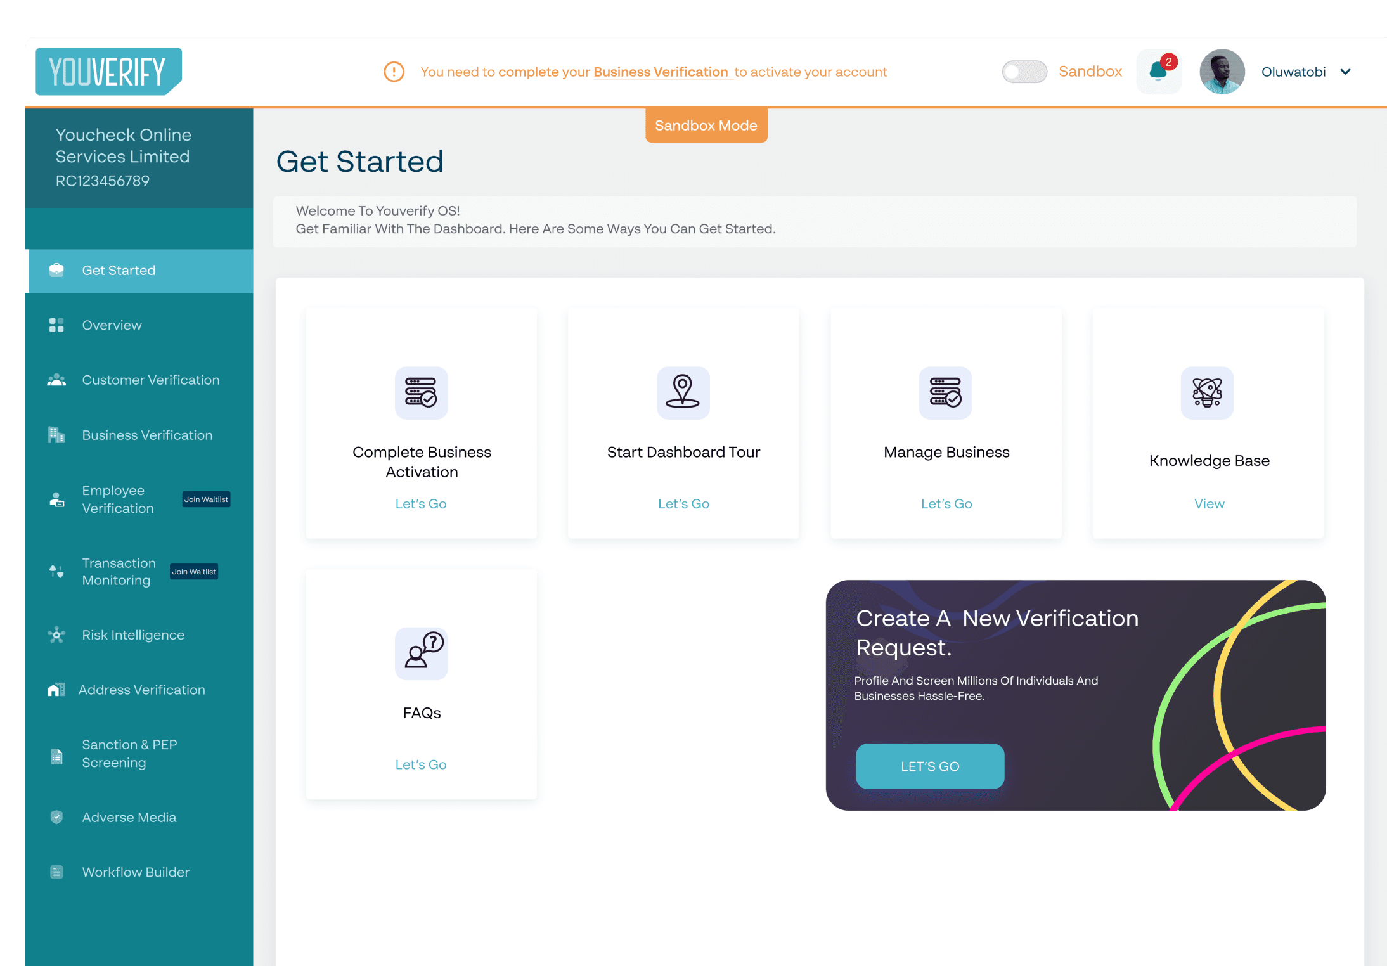Click the Transaction Monitoring arrows icon
1387x966 pixels.
coord(56,571)
